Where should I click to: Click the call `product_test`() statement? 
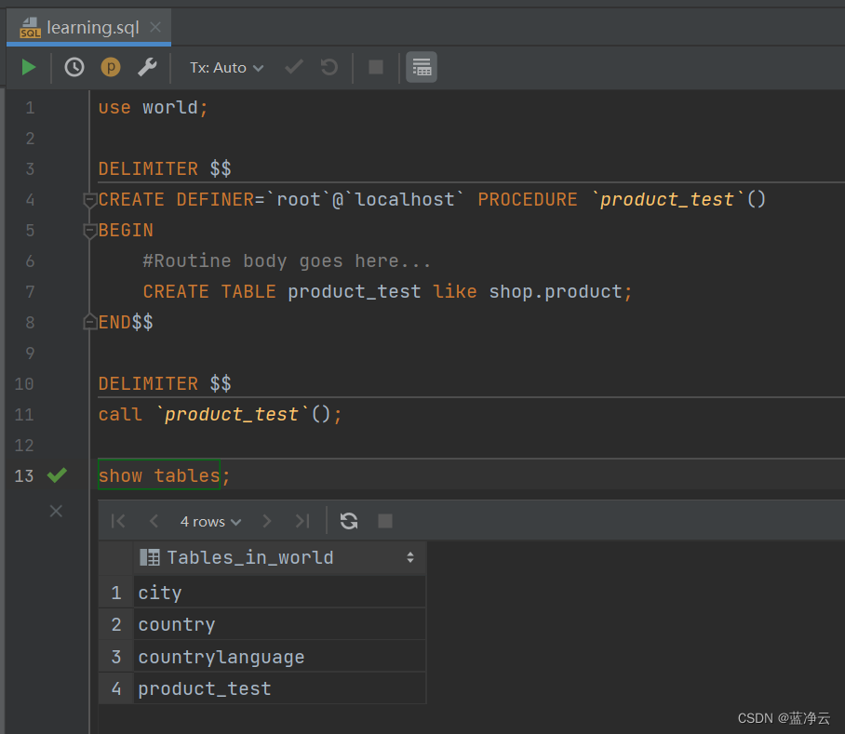point(220,415)
